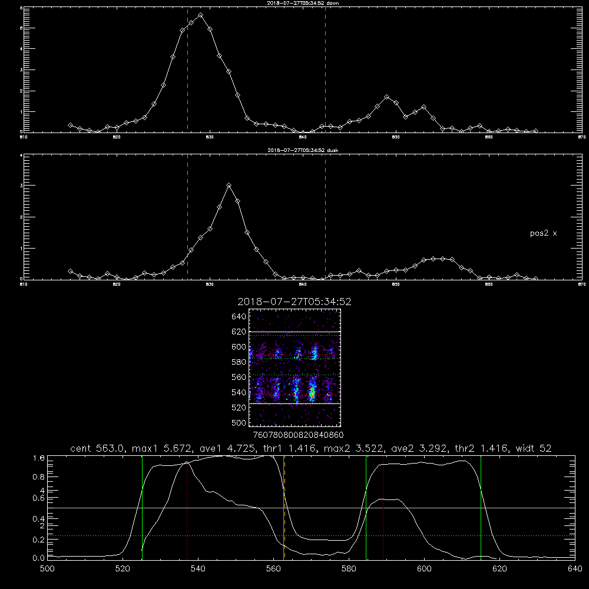589x589 pixels.
Task: Click the solid green line near 525 in bottom plot
Action: 142,508
